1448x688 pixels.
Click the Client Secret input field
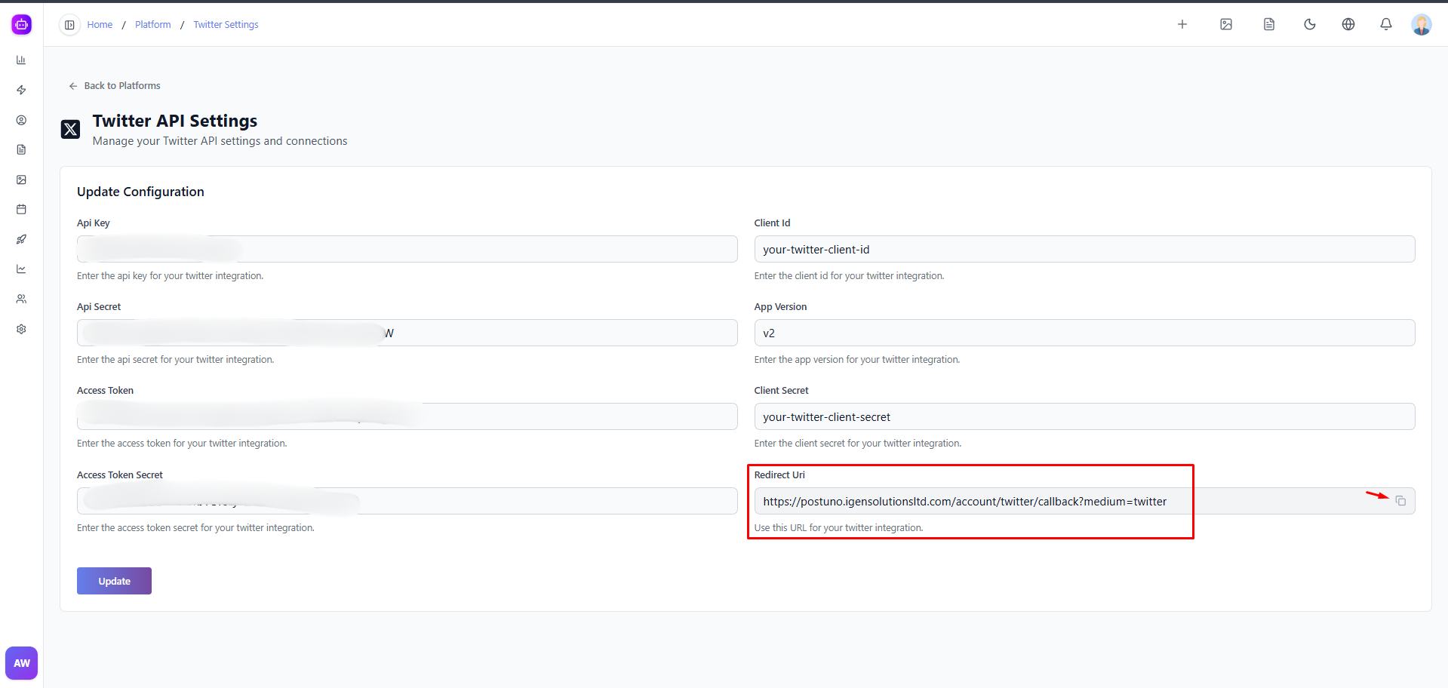click(1084, 416)
